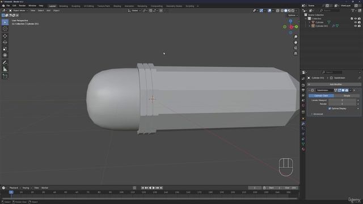Open the Particles properties tab
The height and width of the screenshot is (204, 363).
[x=303, y=129]
